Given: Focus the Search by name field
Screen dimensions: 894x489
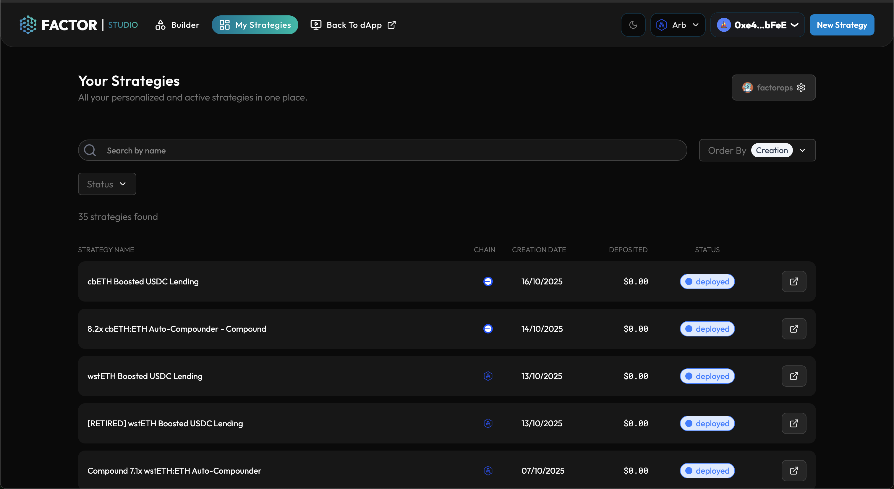Looking at the screenshot, I should (382, 150).
